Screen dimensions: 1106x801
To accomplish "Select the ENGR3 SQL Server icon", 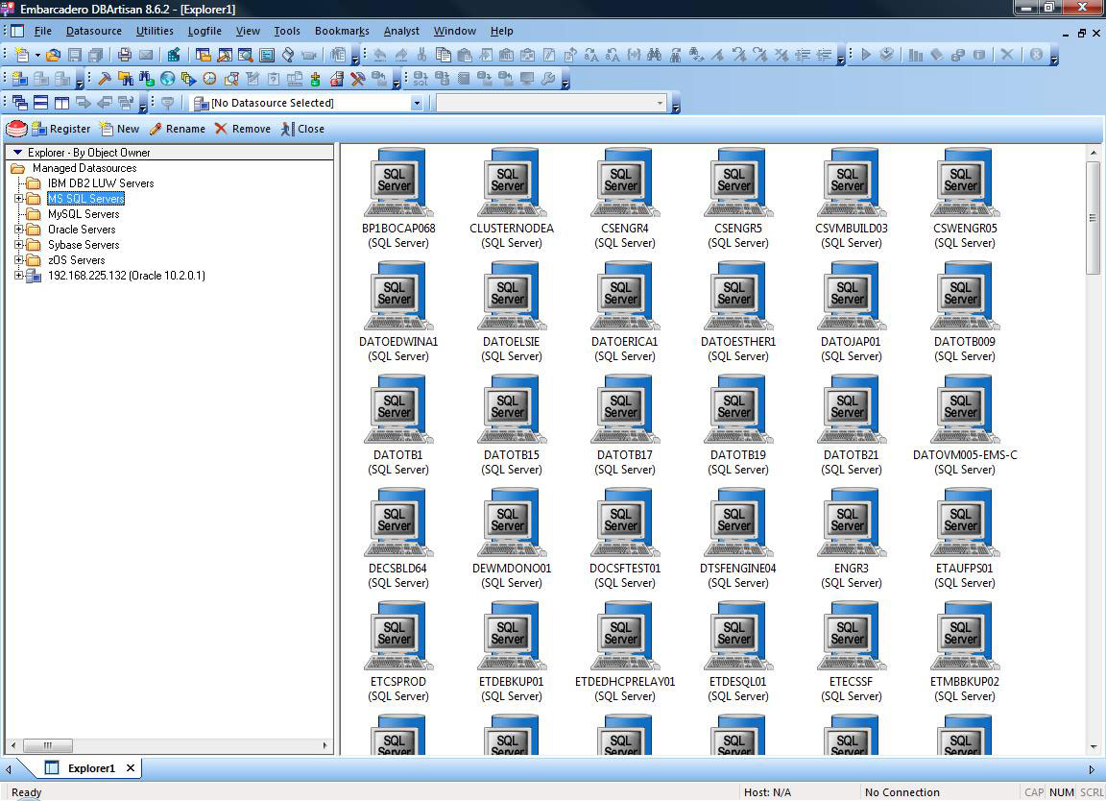I will click(851, 538).
